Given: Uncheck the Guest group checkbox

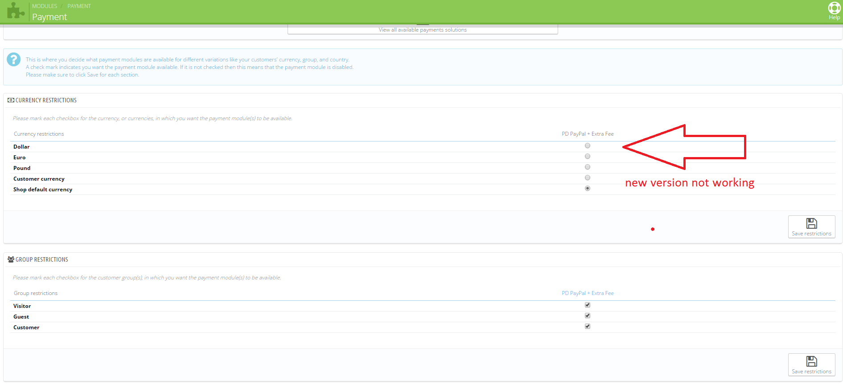Looking at the screenshot, I should [x=588, y=316].
